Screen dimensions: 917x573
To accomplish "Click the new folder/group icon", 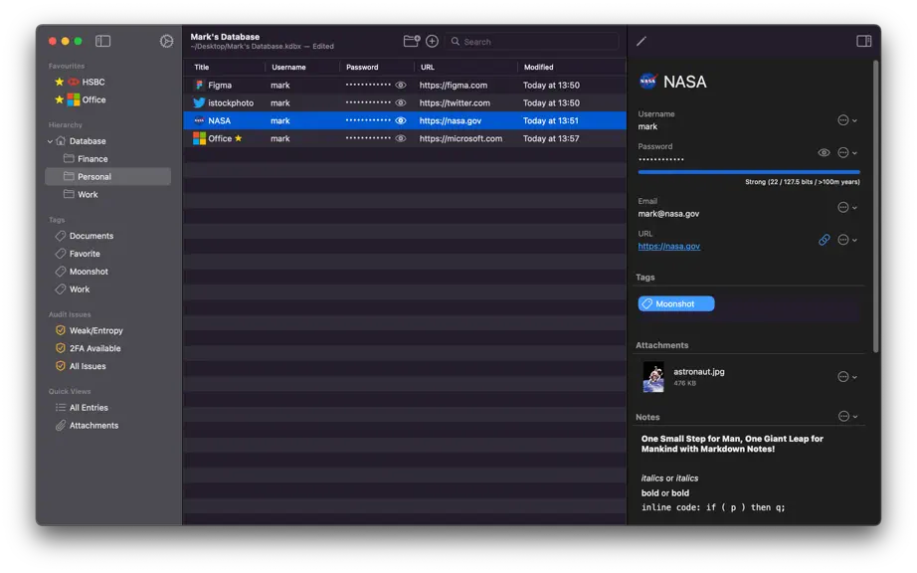I will click(x=411, y=41).
